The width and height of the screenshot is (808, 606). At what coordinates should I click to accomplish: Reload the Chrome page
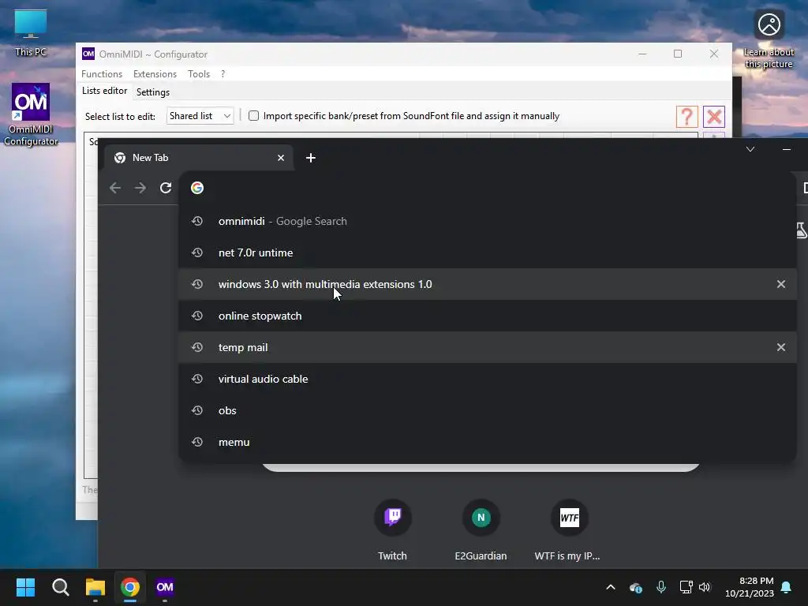pyautogui.click(x=166, y=188)
